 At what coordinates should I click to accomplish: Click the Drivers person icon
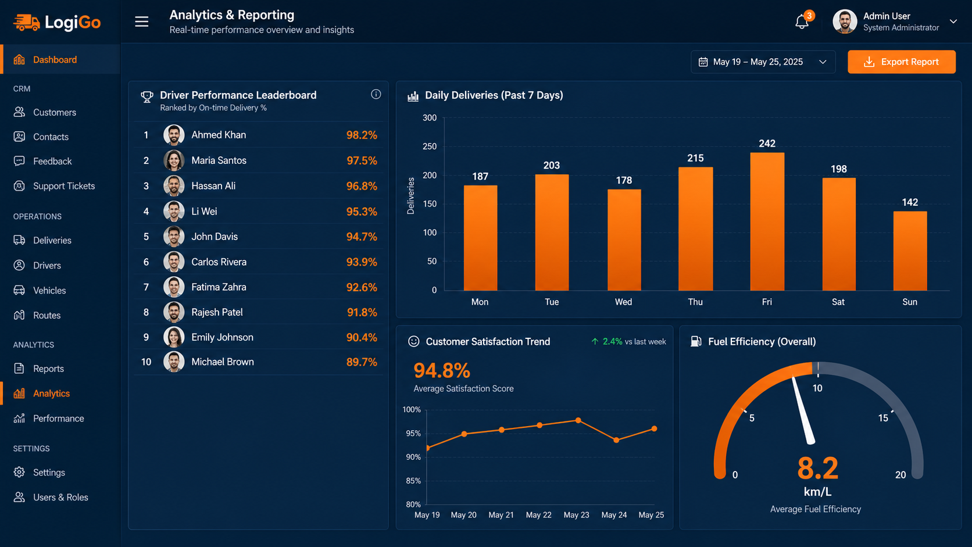point(19,265)
